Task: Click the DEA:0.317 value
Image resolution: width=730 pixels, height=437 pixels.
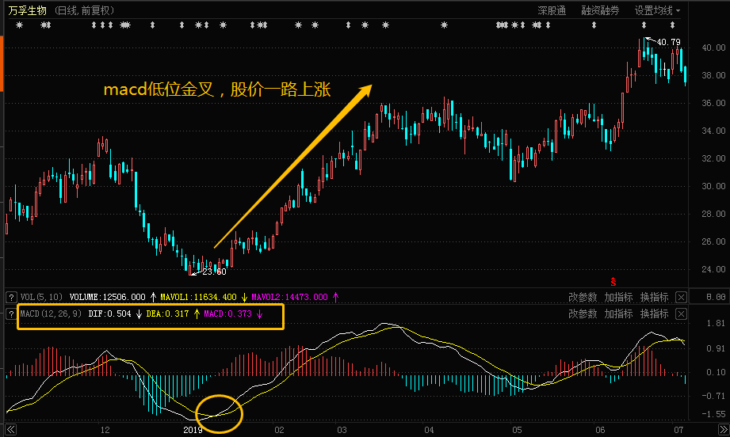Action: click(167, 313)
